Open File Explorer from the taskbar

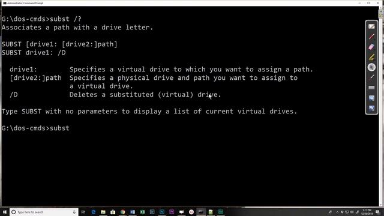[x=103, y=212]
